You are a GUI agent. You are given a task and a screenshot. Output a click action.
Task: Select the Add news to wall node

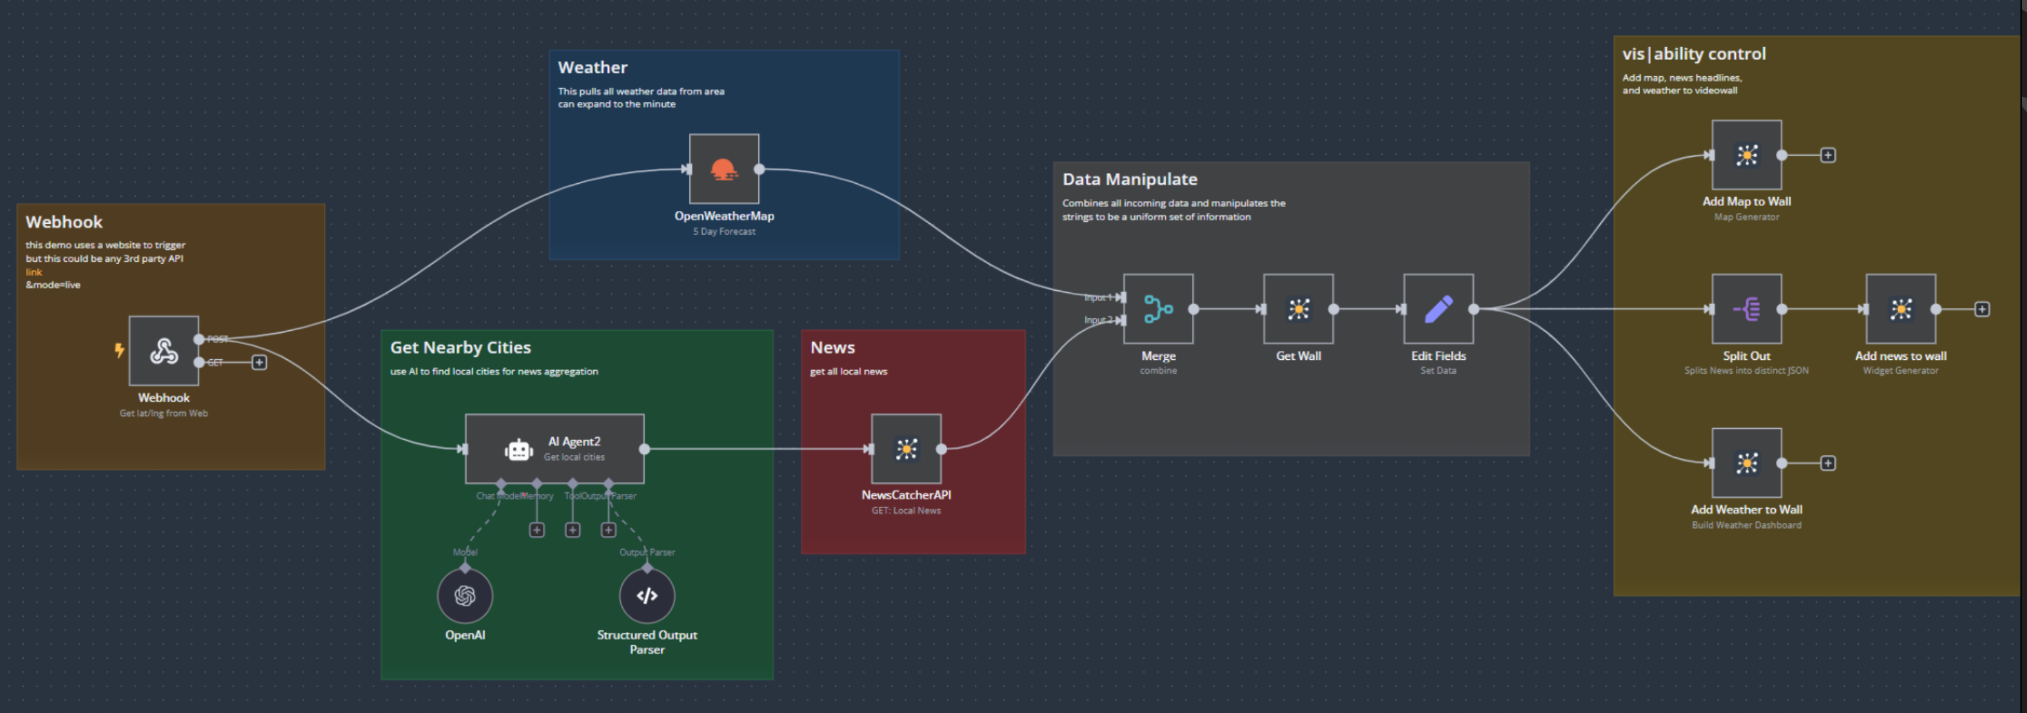1901,309
